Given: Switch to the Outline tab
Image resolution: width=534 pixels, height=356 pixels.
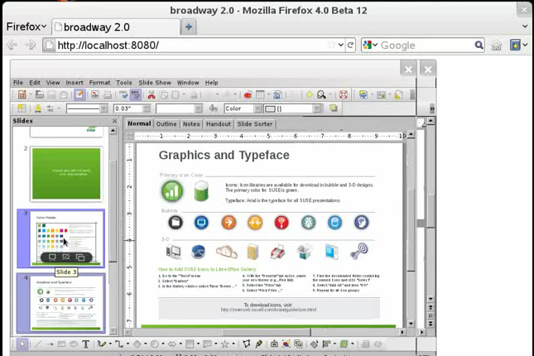Looking at the screenshot, I should pyautogui.click(x=166, y=124).
